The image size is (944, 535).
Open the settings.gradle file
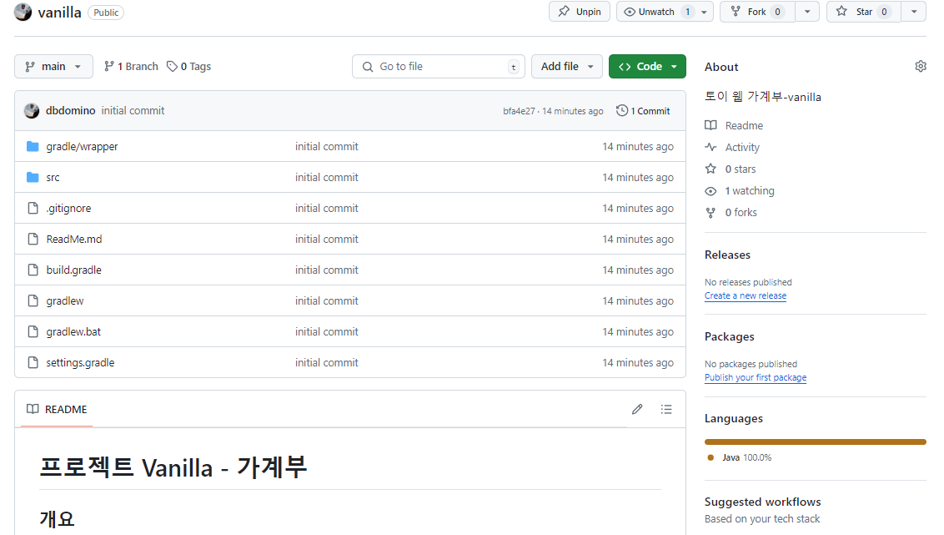[x=80, y=363]
